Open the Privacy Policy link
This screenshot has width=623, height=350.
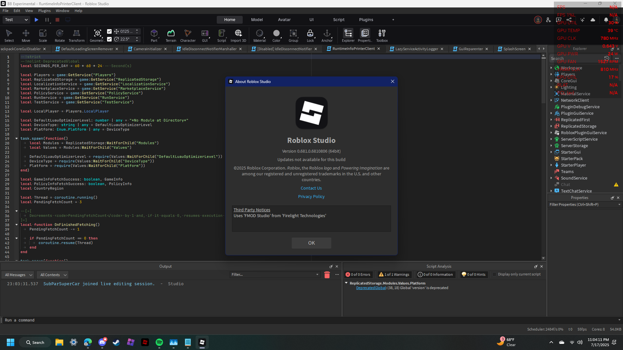[311, 196]
